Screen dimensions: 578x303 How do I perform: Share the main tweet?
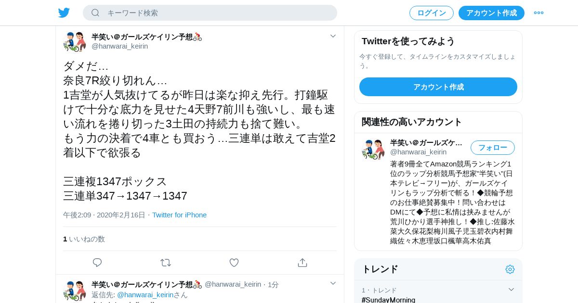click(x=302, y=263)
